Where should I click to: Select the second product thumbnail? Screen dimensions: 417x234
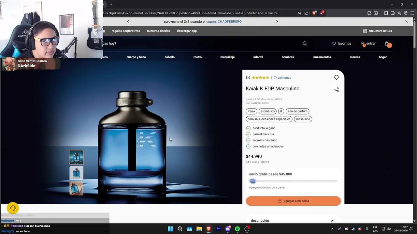click(x=76, y=173)
